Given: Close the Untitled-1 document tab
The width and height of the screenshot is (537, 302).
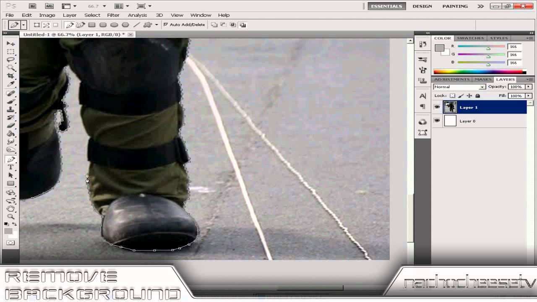Looking at the screenshot, I should pyautogui.click(x=130, y=34).
